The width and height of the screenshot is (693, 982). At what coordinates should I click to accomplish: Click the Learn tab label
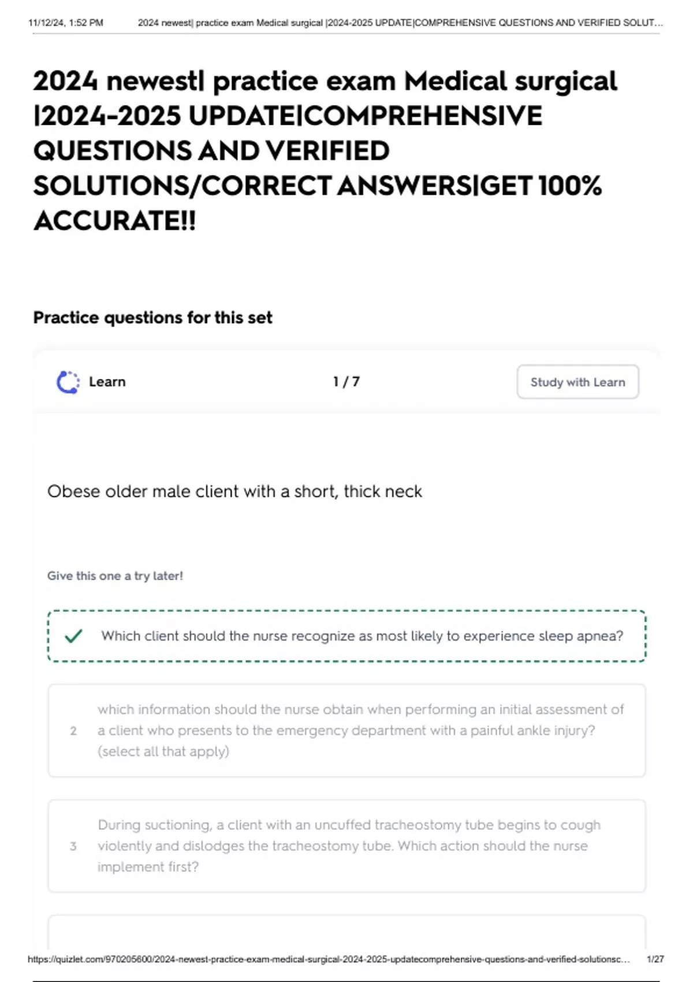click(x=107, y=381)
